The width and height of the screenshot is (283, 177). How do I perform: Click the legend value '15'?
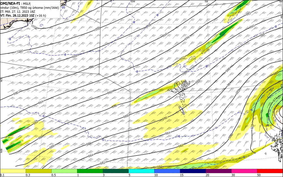coord(182,175)
